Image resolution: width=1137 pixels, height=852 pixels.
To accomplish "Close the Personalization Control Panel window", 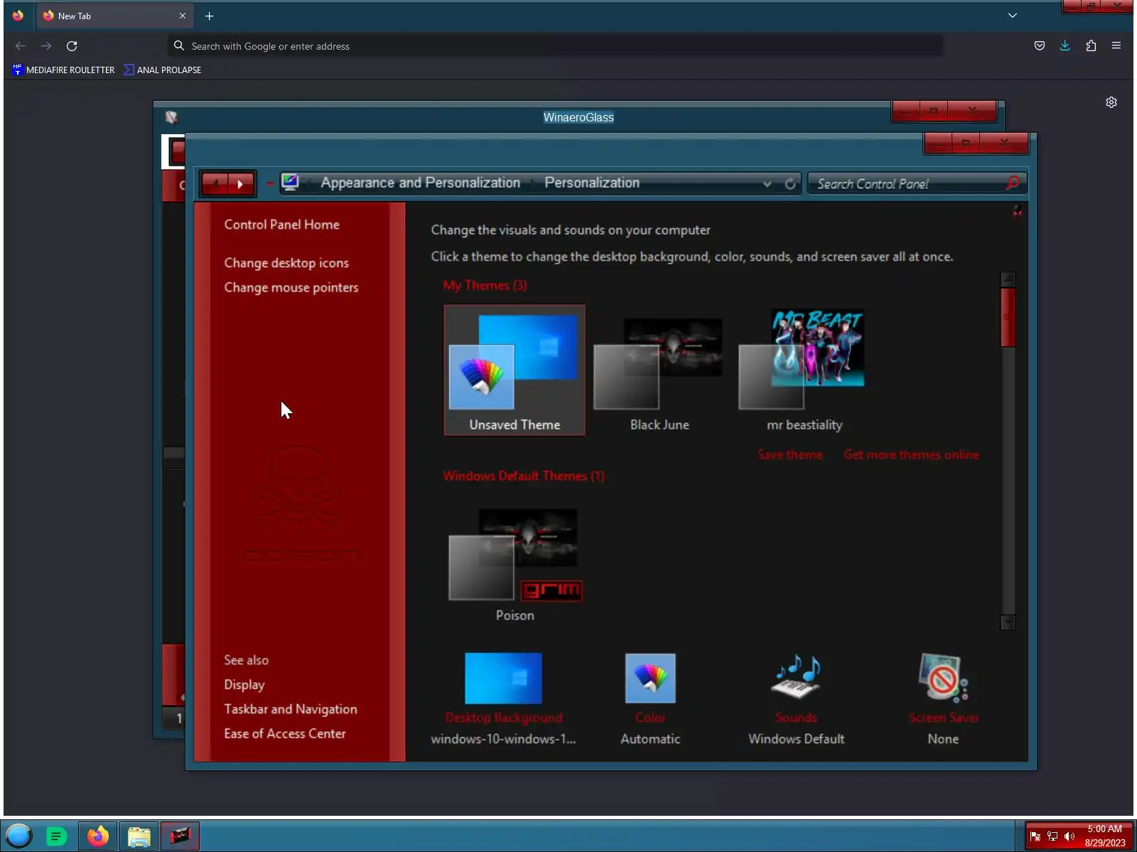I will point(1004,143).
